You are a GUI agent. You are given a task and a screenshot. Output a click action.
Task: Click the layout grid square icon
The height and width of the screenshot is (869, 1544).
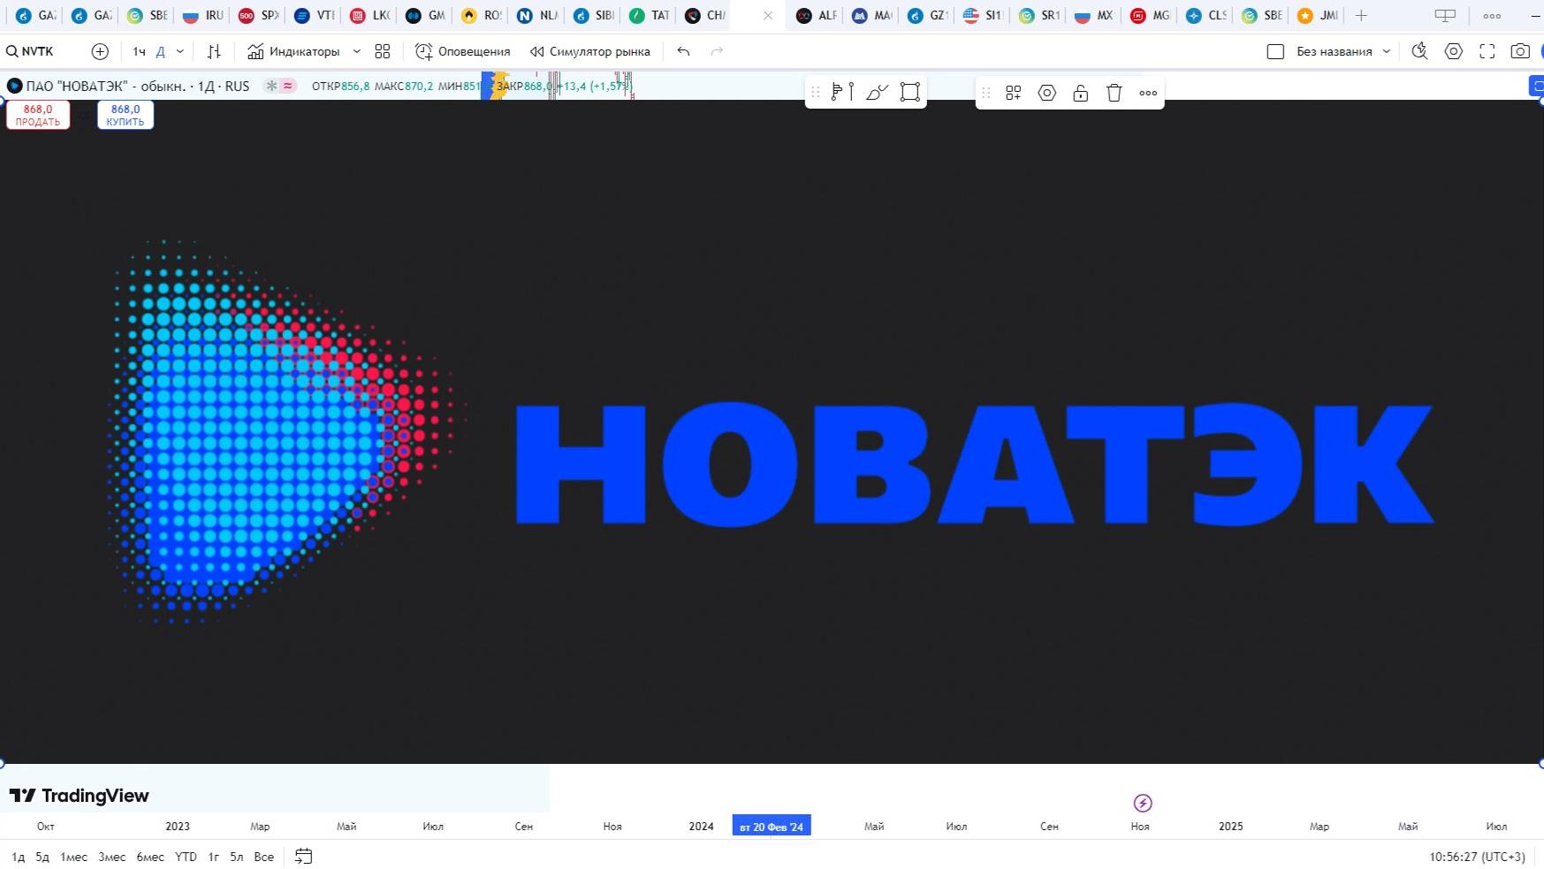[x=1275, y=51]
